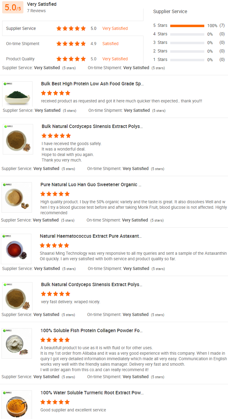
Task: Open the 100% Water Soluble Turmeric Root title
Action: click(x=92, y=393)
